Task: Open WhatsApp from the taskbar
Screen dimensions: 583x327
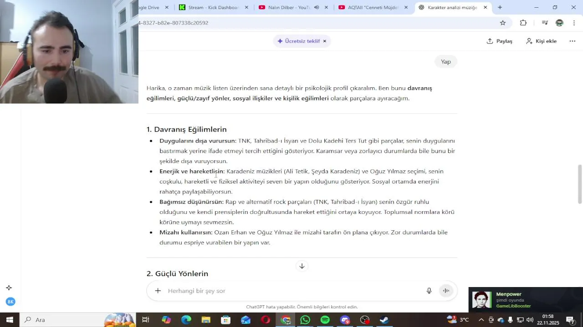Action: point(305,320)
